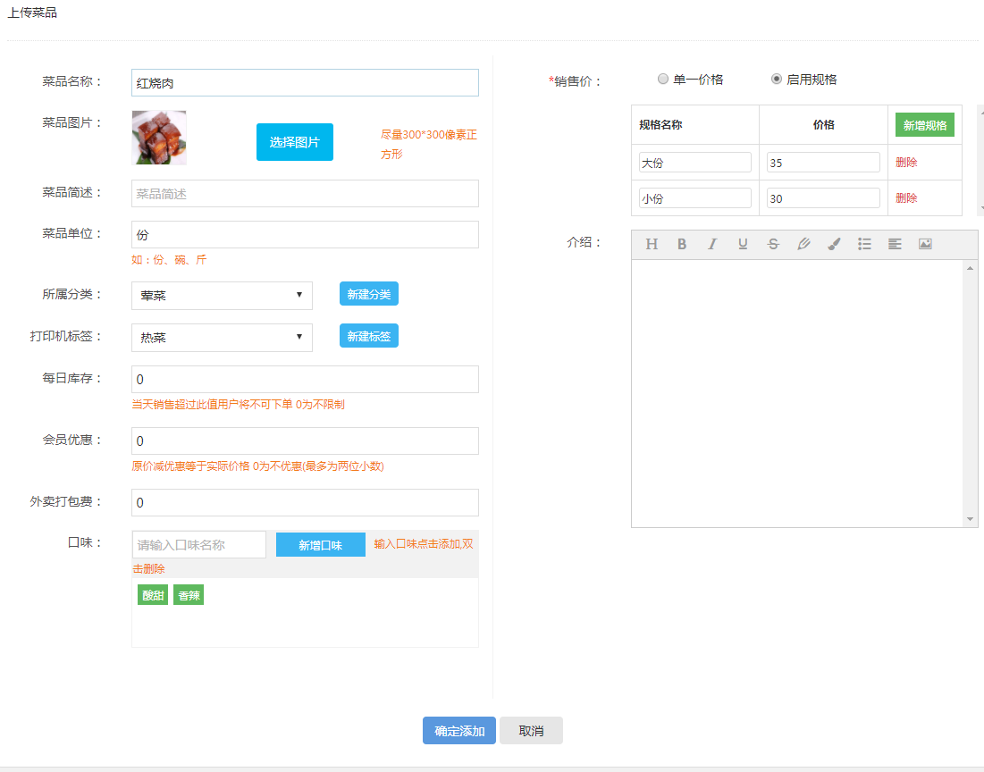Click the 确定添加 button
Viewport: 984px width, 772px height.
[x=459, y=731]
